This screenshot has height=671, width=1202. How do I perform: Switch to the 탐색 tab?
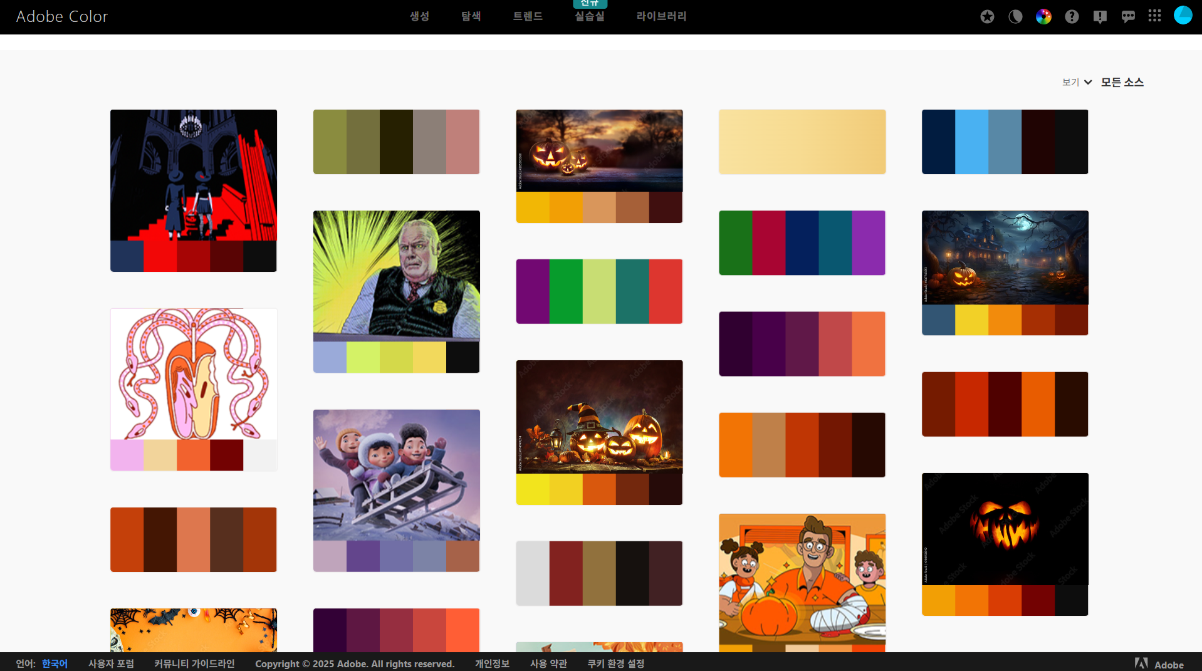[x=471, y=16]
